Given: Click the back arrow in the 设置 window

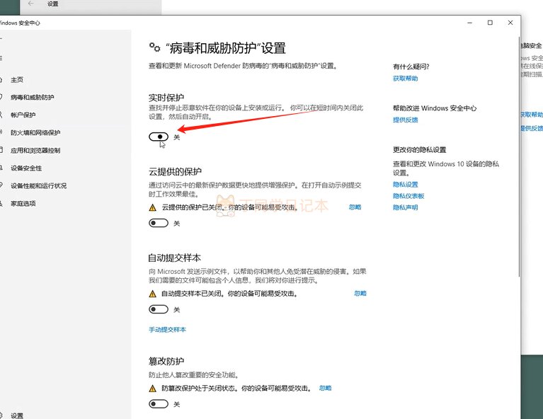Looking at the screenshot, I should point(30,4).
